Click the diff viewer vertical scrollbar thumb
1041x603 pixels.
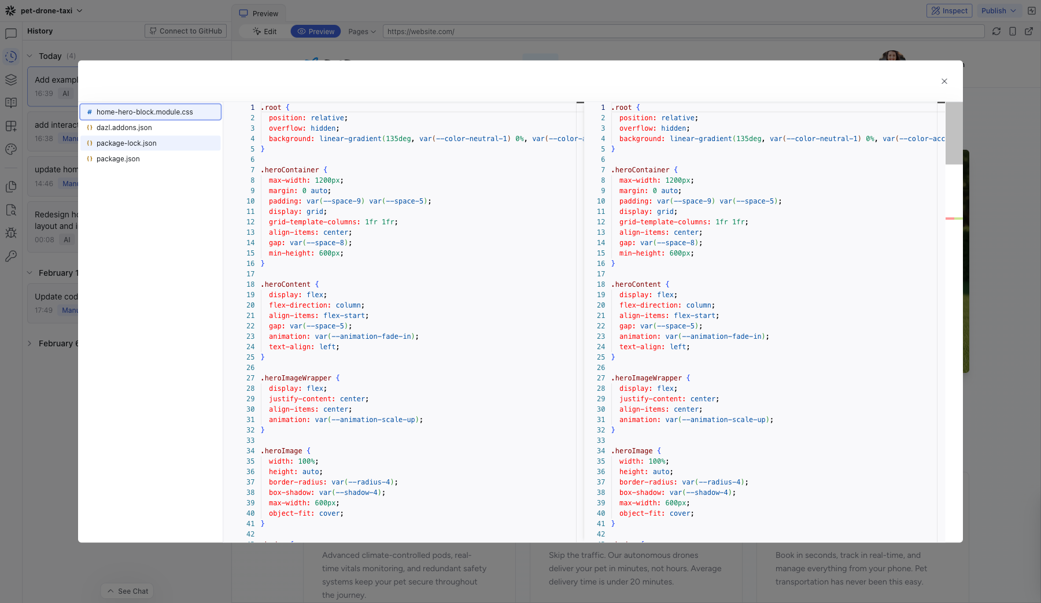coord(954,134)
